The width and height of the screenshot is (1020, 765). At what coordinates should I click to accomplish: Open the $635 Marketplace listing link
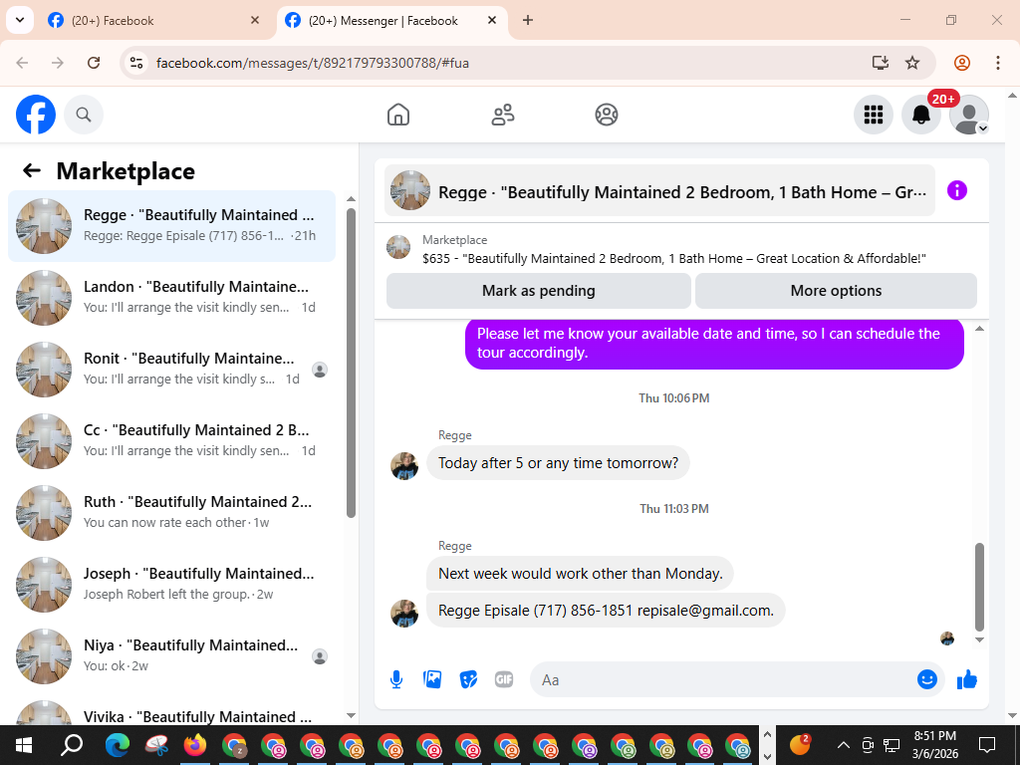[674, 258]
